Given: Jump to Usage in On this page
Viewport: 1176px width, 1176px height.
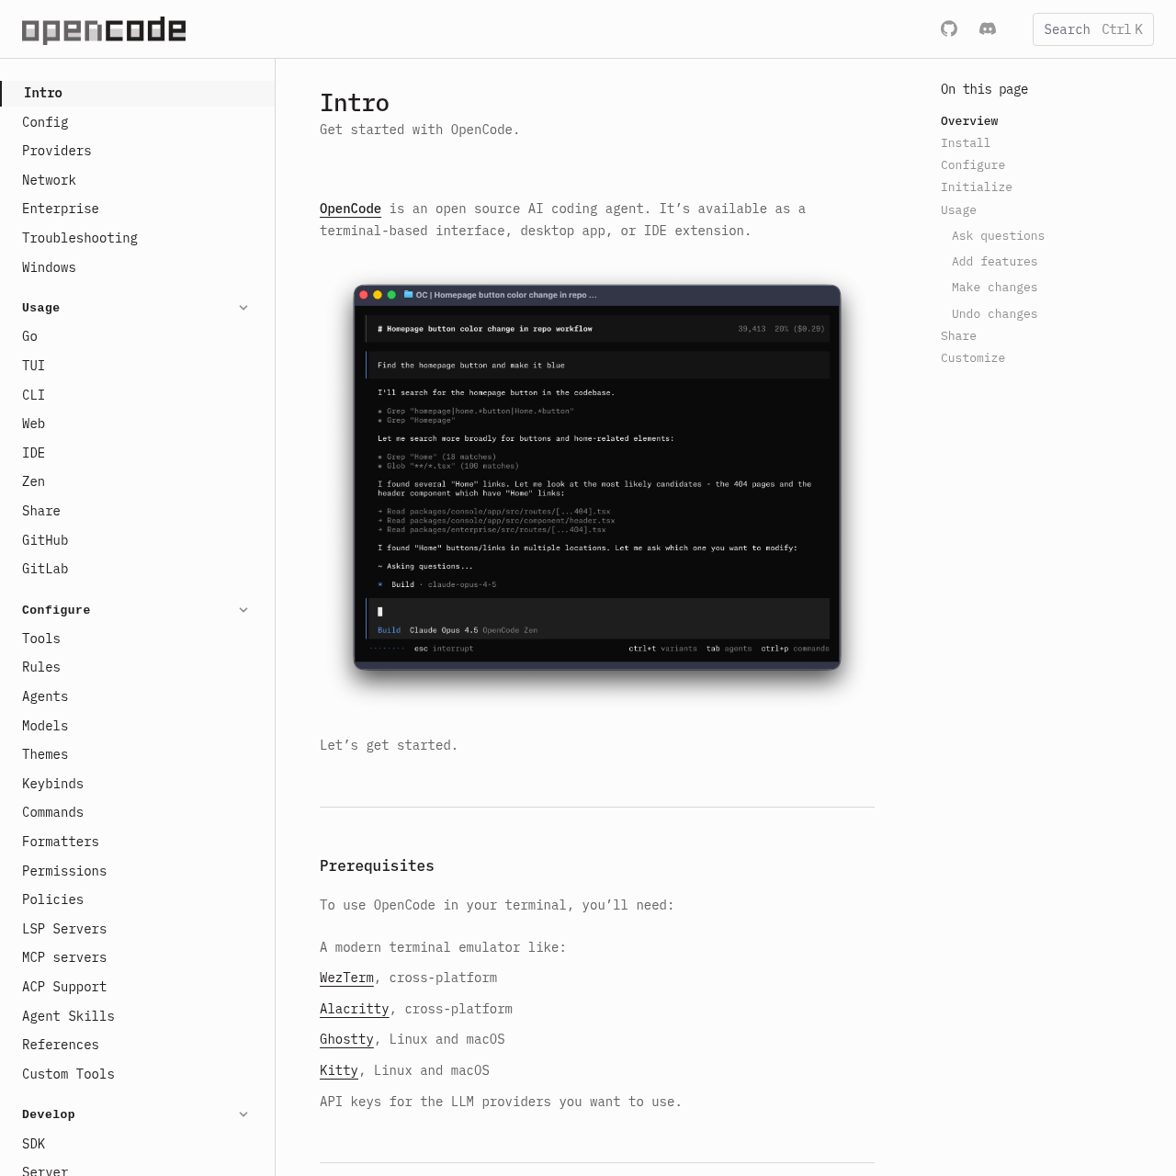Looking at the screenshot, I should click(958, 210).
